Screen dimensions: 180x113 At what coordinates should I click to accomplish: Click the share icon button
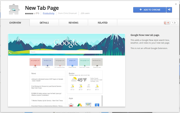pyautogui.click(x=169, y=10)
